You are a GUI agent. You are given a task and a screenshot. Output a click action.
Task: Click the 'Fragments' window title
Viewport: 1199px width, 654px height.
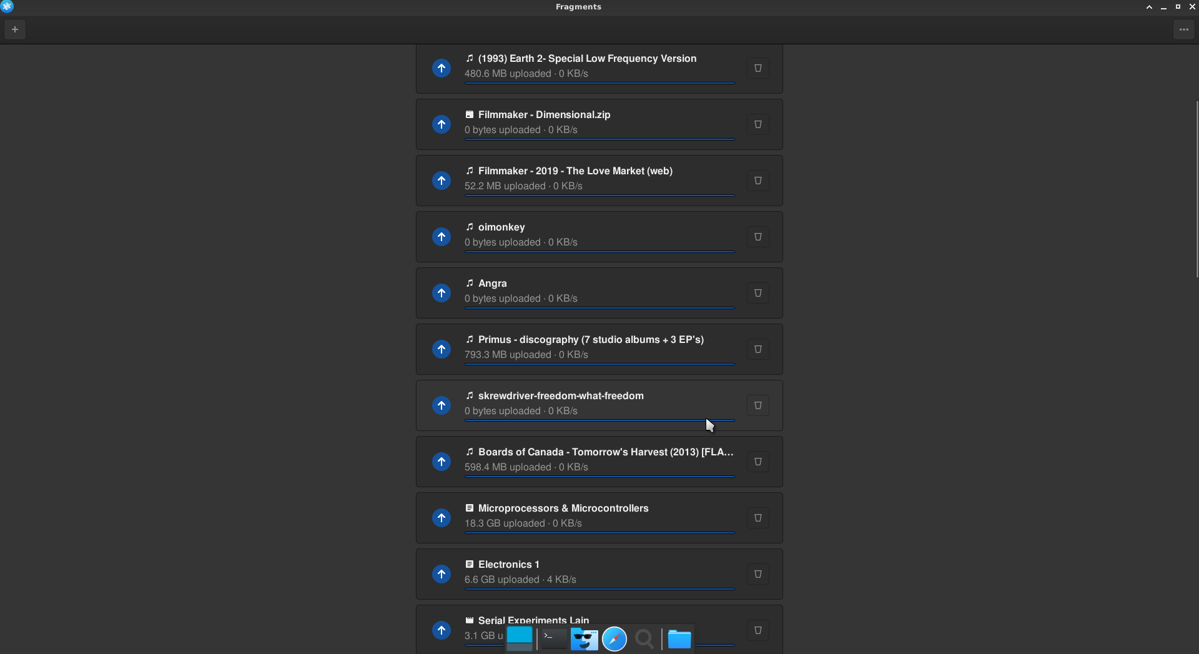pyautogui.click(x=578, y=7)
